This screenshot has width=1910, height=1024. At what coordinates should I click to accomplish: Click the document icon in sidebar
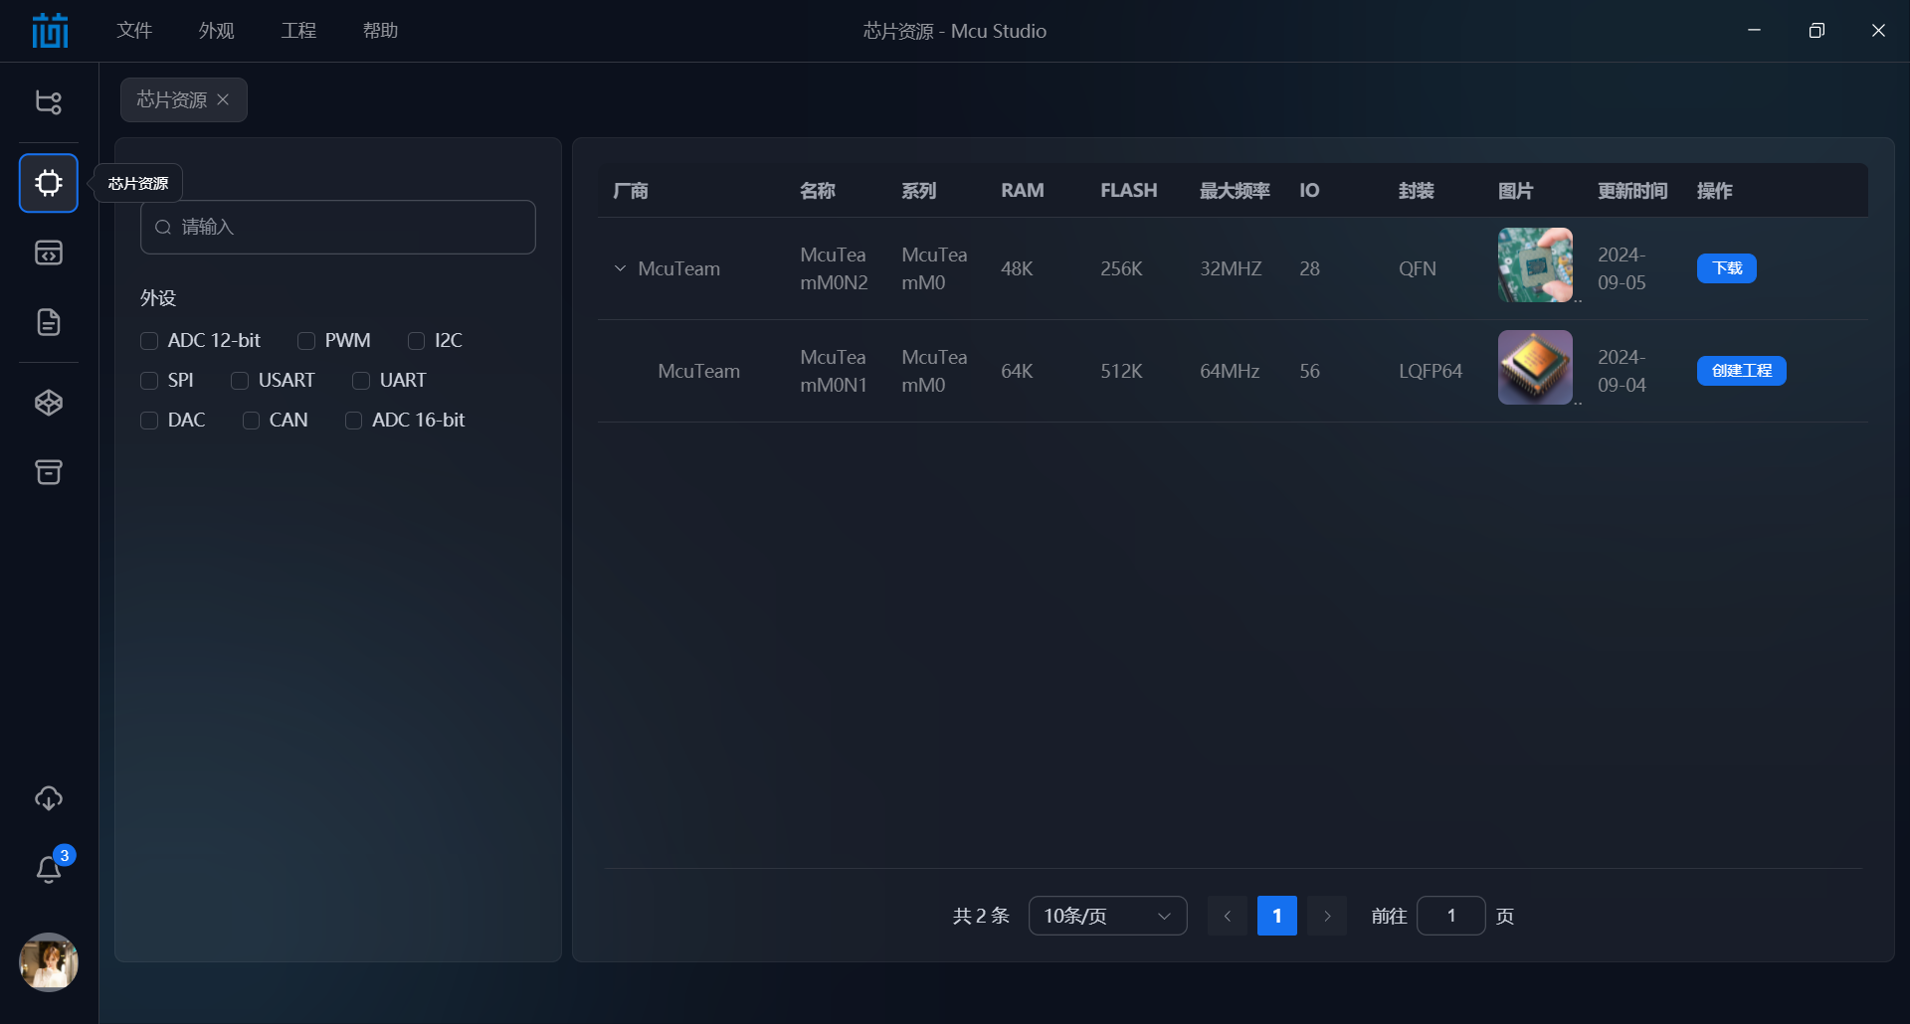[x=49, y=322]
